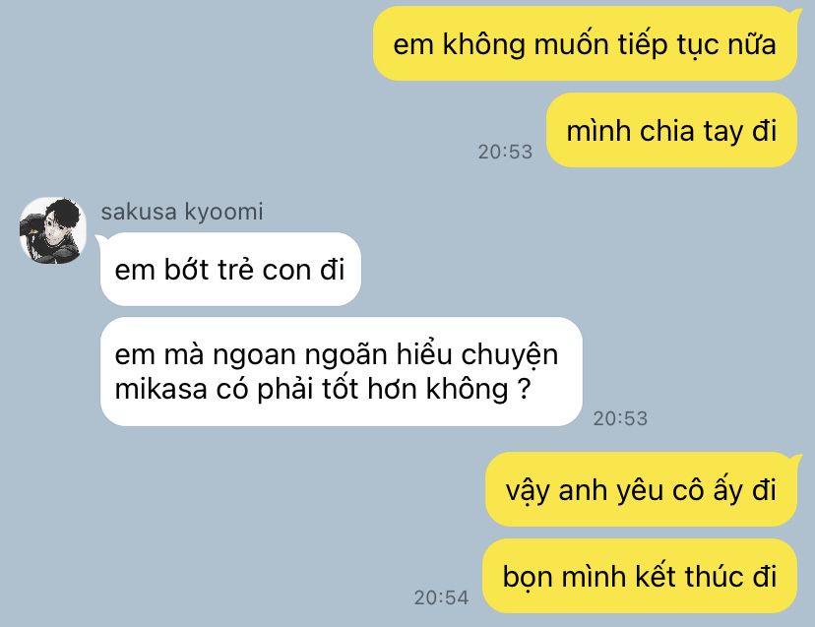Click the tail of the top yellow bubble
The image size is (815, 627).
click(796, 13)
